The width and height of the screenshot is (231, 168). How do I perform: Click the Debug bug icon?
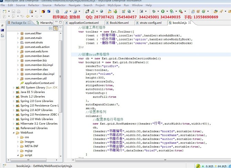click(154, 11)
